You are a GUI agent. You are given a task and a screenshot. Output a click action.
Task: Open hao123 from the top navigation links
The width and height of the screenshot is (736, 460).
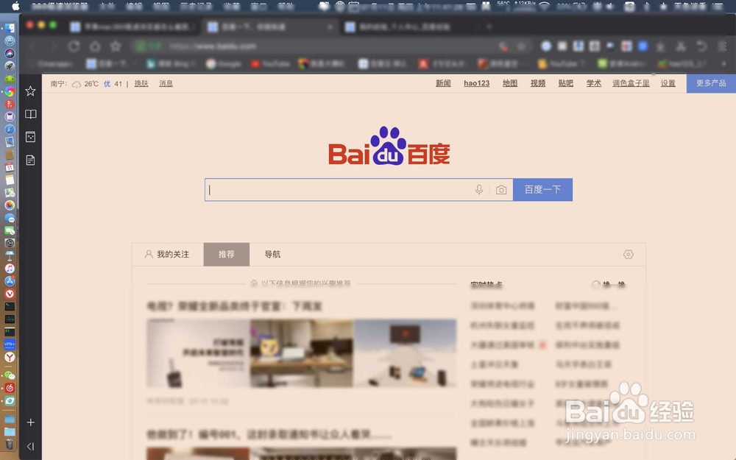click(475, 83)
